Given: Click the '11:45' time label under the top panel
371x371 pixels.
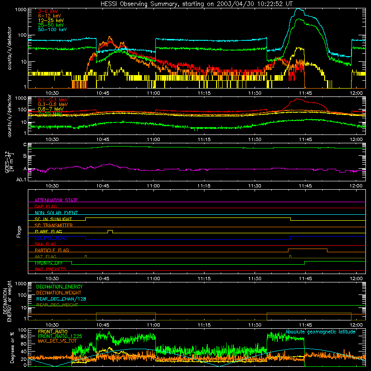Looking at the screenshot, I should [305, 93].
